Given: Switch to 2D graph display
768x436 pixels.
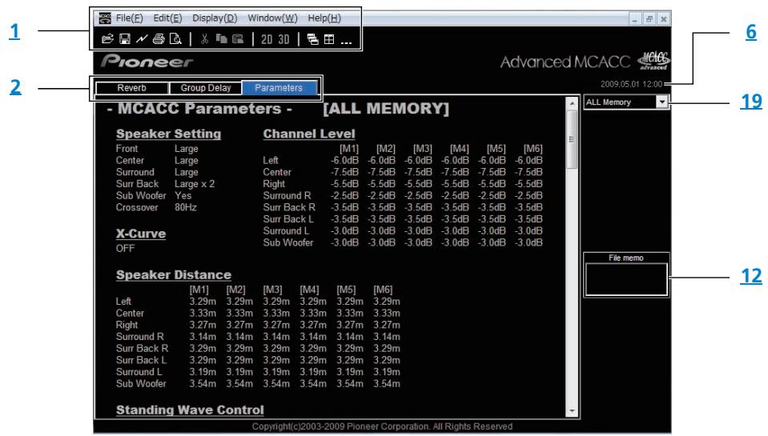Looking at the screenshot, I should [x=267, y=39].
